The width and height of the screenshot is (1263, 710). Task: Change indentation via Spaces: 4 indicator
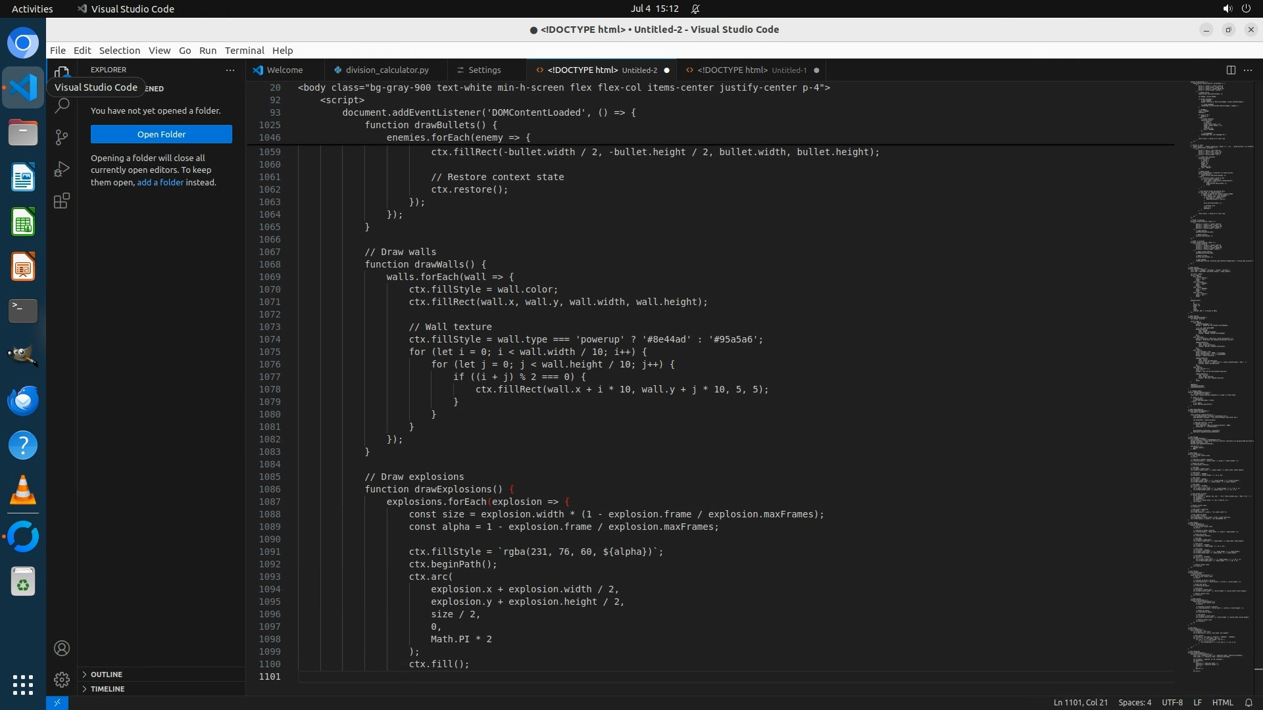[x=1135, y=703]
